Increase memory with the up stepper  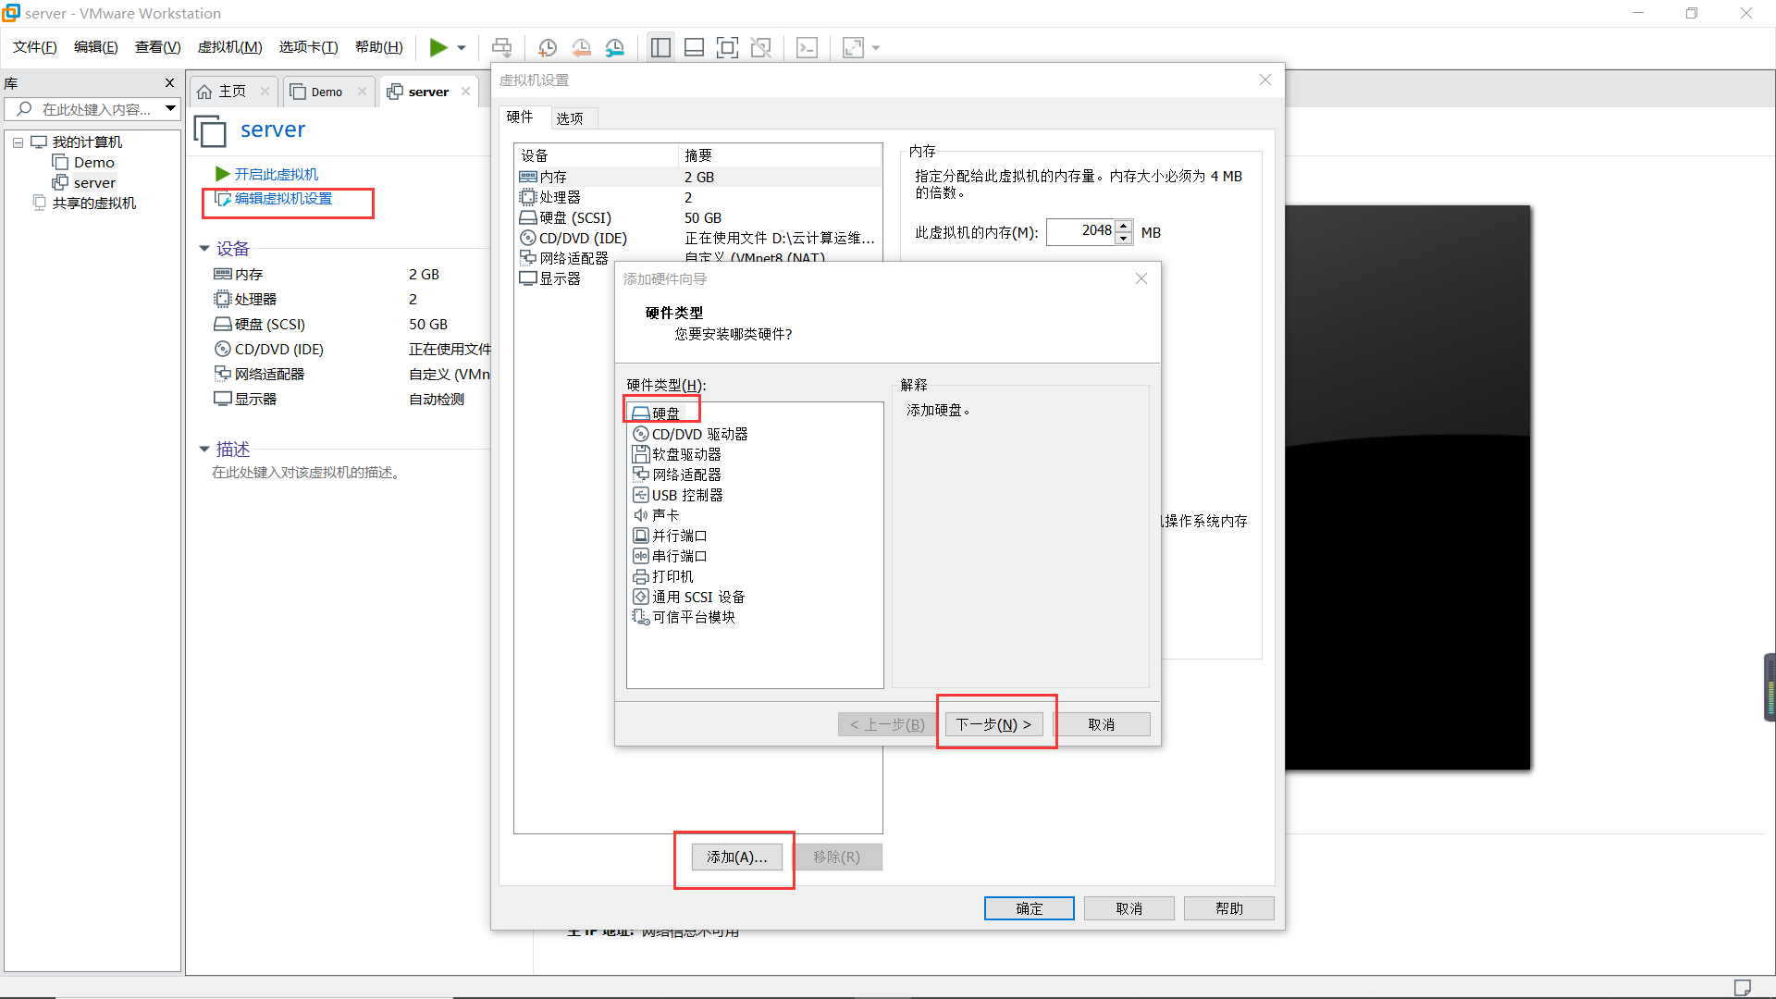[x=1124, y=226]
